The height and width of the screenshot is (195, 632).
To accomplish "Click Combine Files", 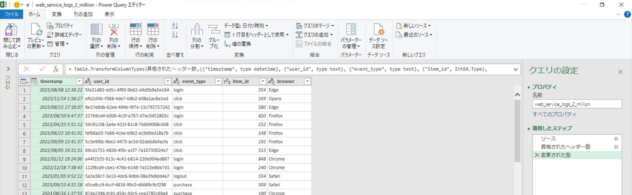I will (x=314, y=44).
